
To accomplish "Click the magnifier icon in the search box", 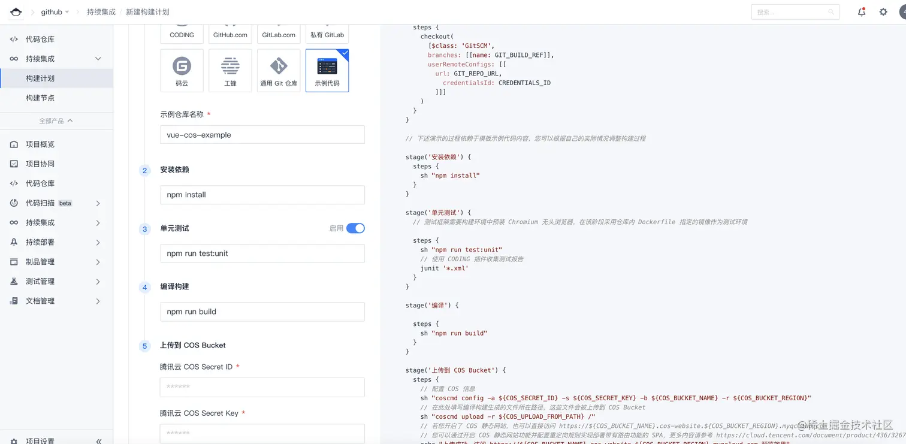I will coord(831,12).
